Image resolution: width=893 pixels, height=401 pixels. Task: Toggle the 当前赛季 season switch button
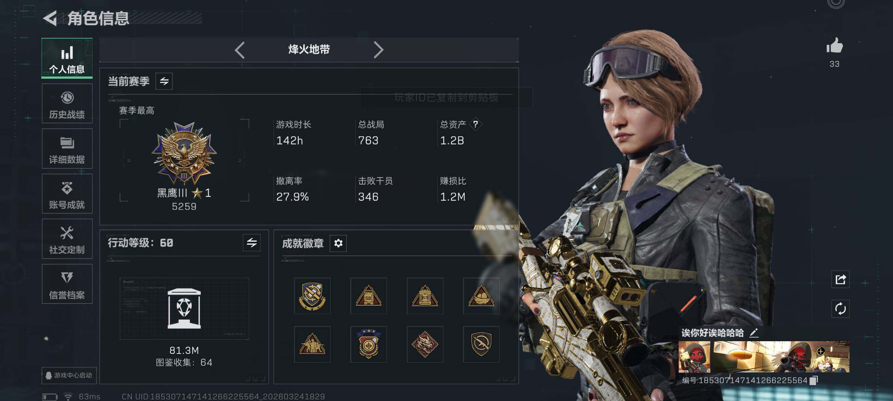[x=164, y=81]
